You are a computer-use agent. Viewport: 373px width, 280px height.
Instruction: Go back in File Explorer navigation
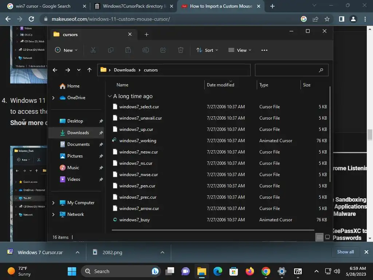pos(55,70)
